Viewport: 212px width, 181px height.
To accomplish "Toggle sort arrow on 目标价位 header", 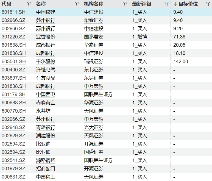I will tap(176, 4).
